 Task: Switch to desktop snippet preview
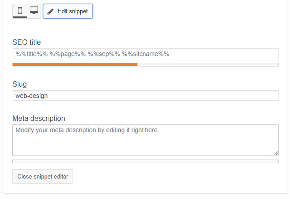34,11
